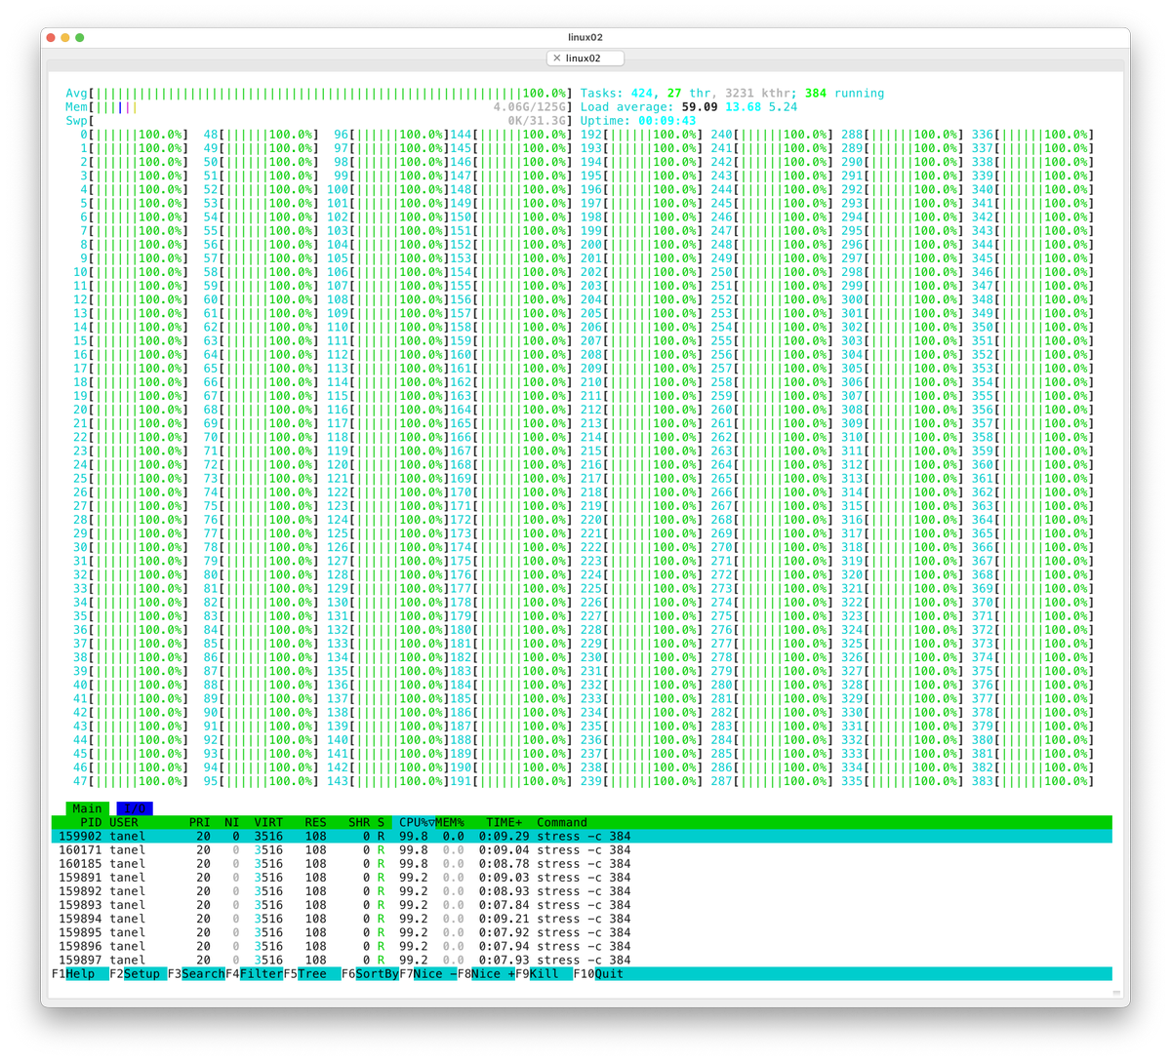This screenshot has height=1061, width=1171.
Task: Click the 384 running count
Action: click(844, 94)
